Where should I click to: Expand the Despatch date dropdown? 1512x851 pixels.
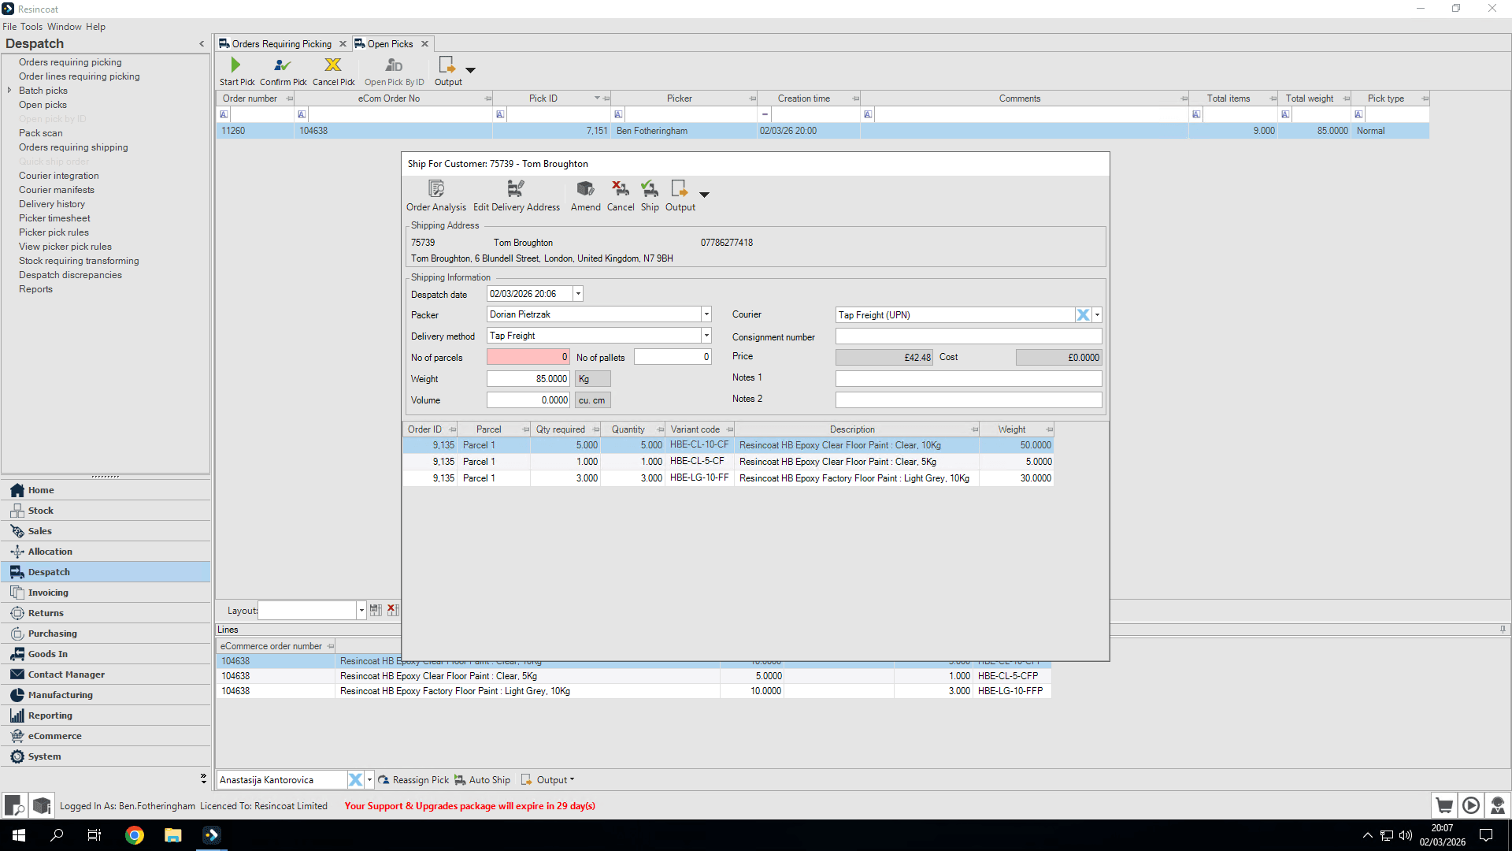[x=578, y=294]
